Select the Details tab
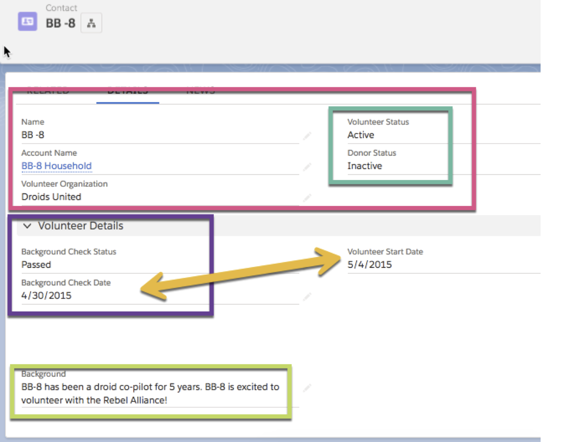575x442 pixels. 127,92
